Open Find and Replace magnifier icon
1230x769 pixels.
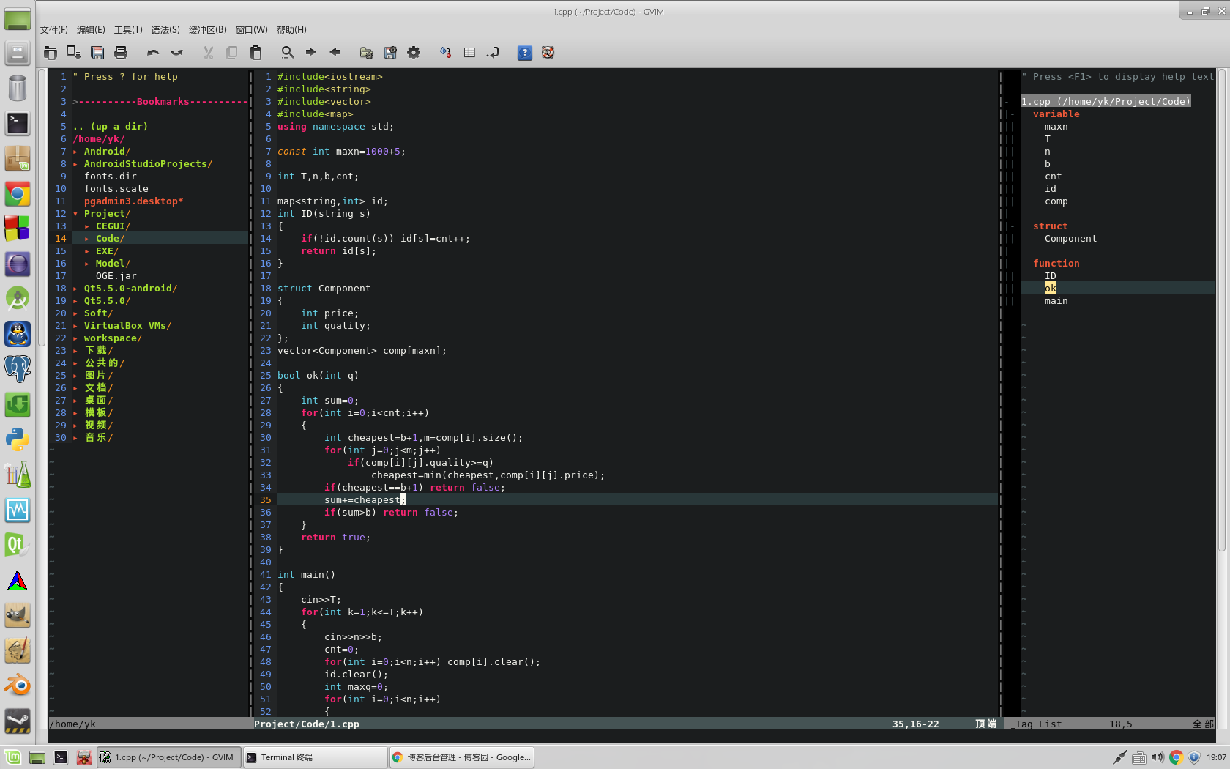[288, 53]
